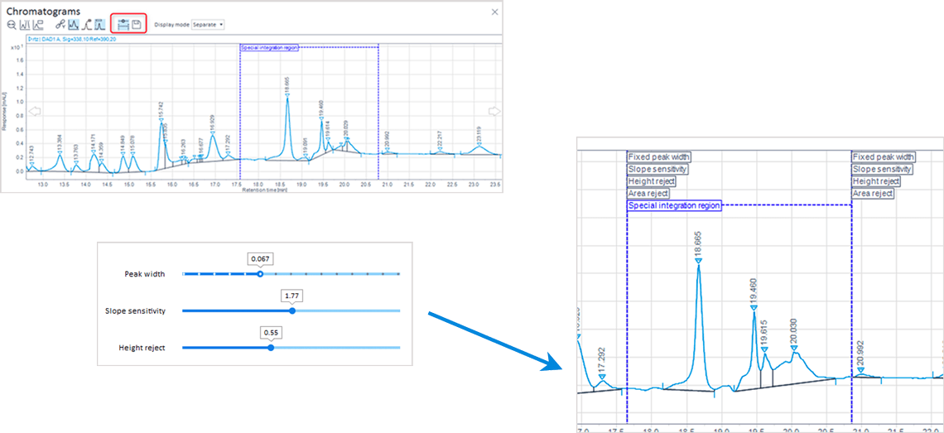
Task: Click the Special integration region label in zoomed plot
Action: 674,205
